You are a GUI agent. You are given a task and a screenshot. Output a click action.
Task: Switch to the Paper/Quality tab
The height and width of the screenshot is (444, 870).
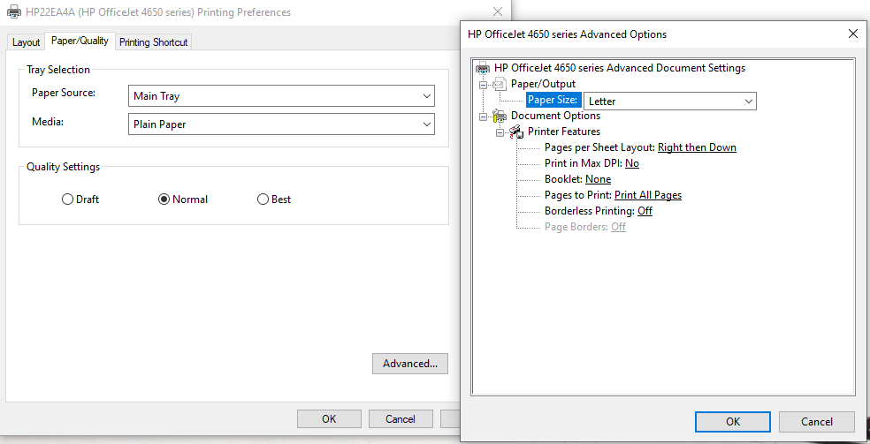tap(80, 41)
